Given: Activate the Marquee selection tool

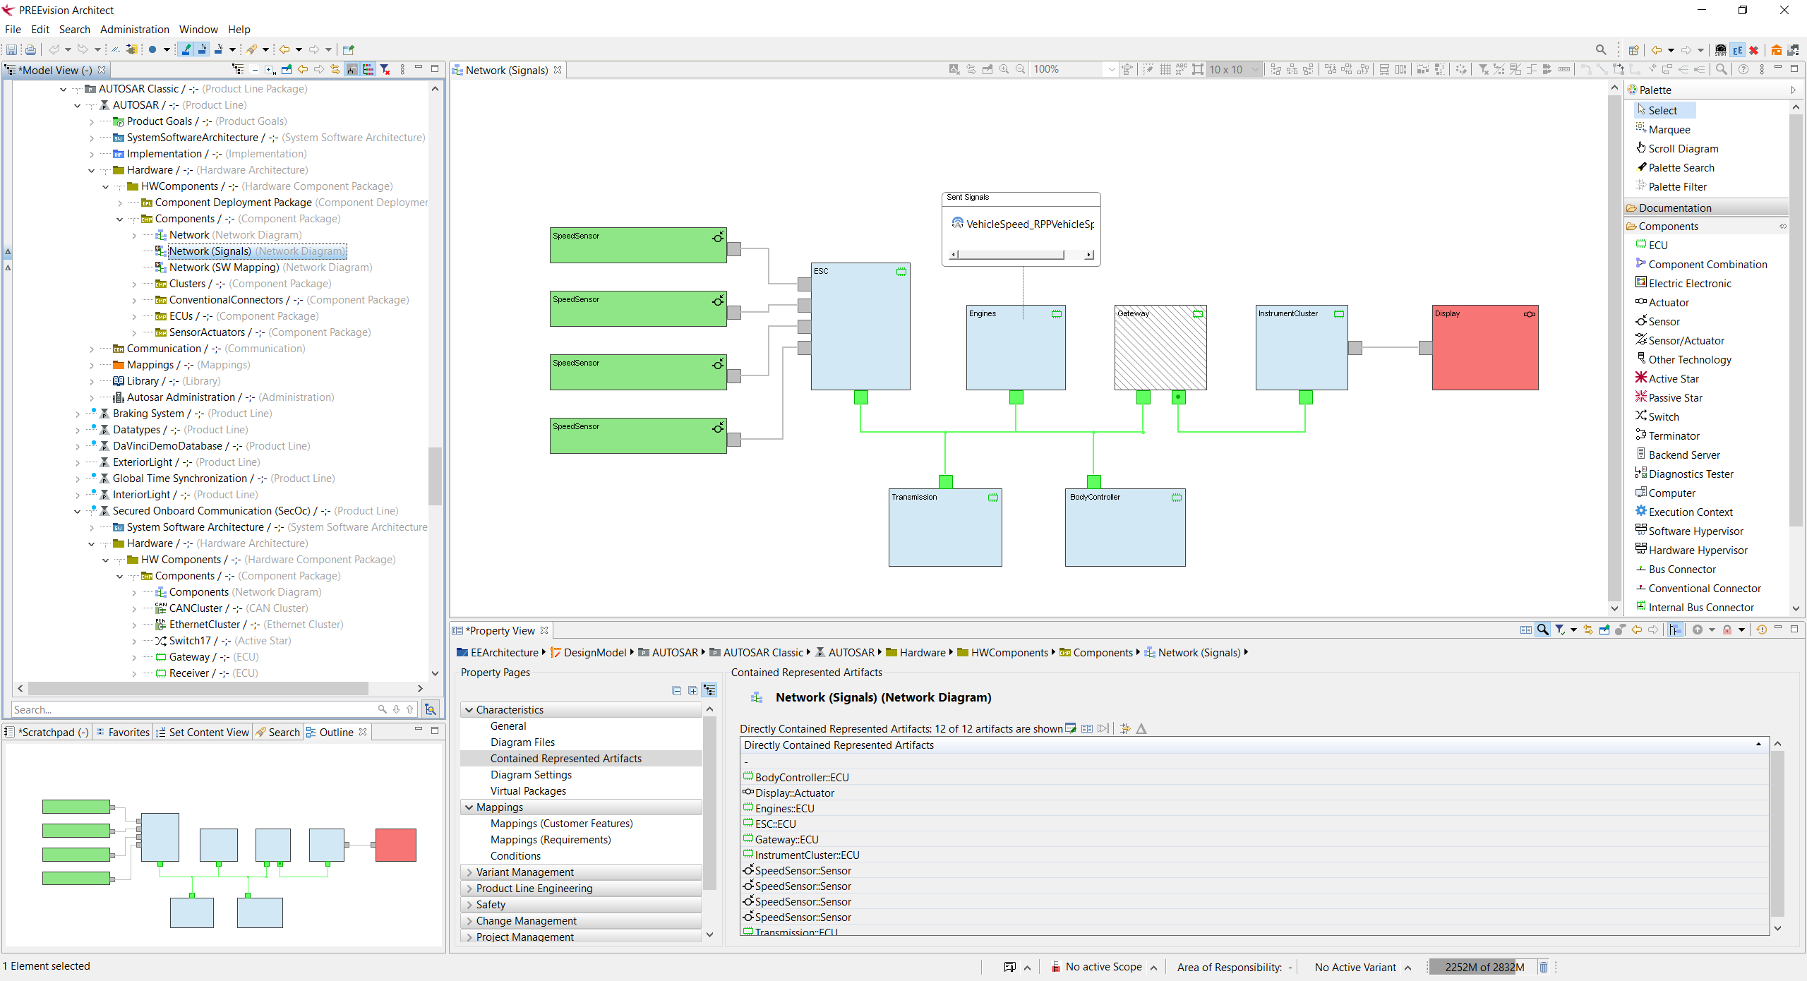Looking at the screenshot, I should 1663,129.
